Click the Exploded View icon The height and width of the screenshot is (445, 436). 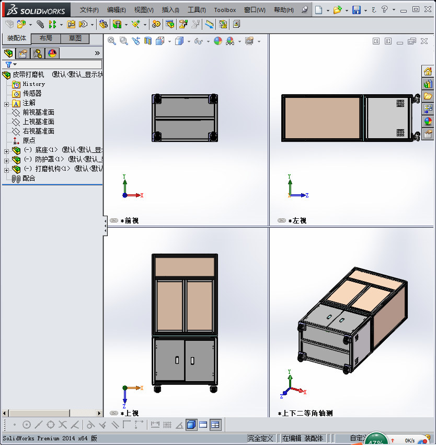click(183, 24)
